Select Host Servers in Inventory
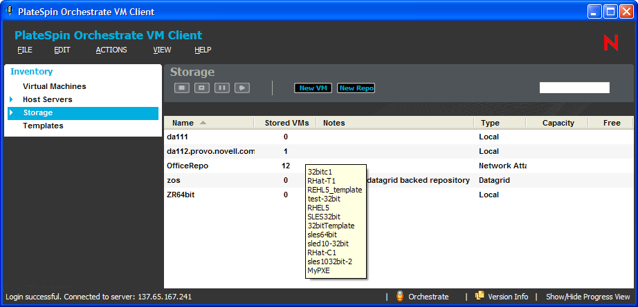Screen dimensions: 638x307 (48, 99)
